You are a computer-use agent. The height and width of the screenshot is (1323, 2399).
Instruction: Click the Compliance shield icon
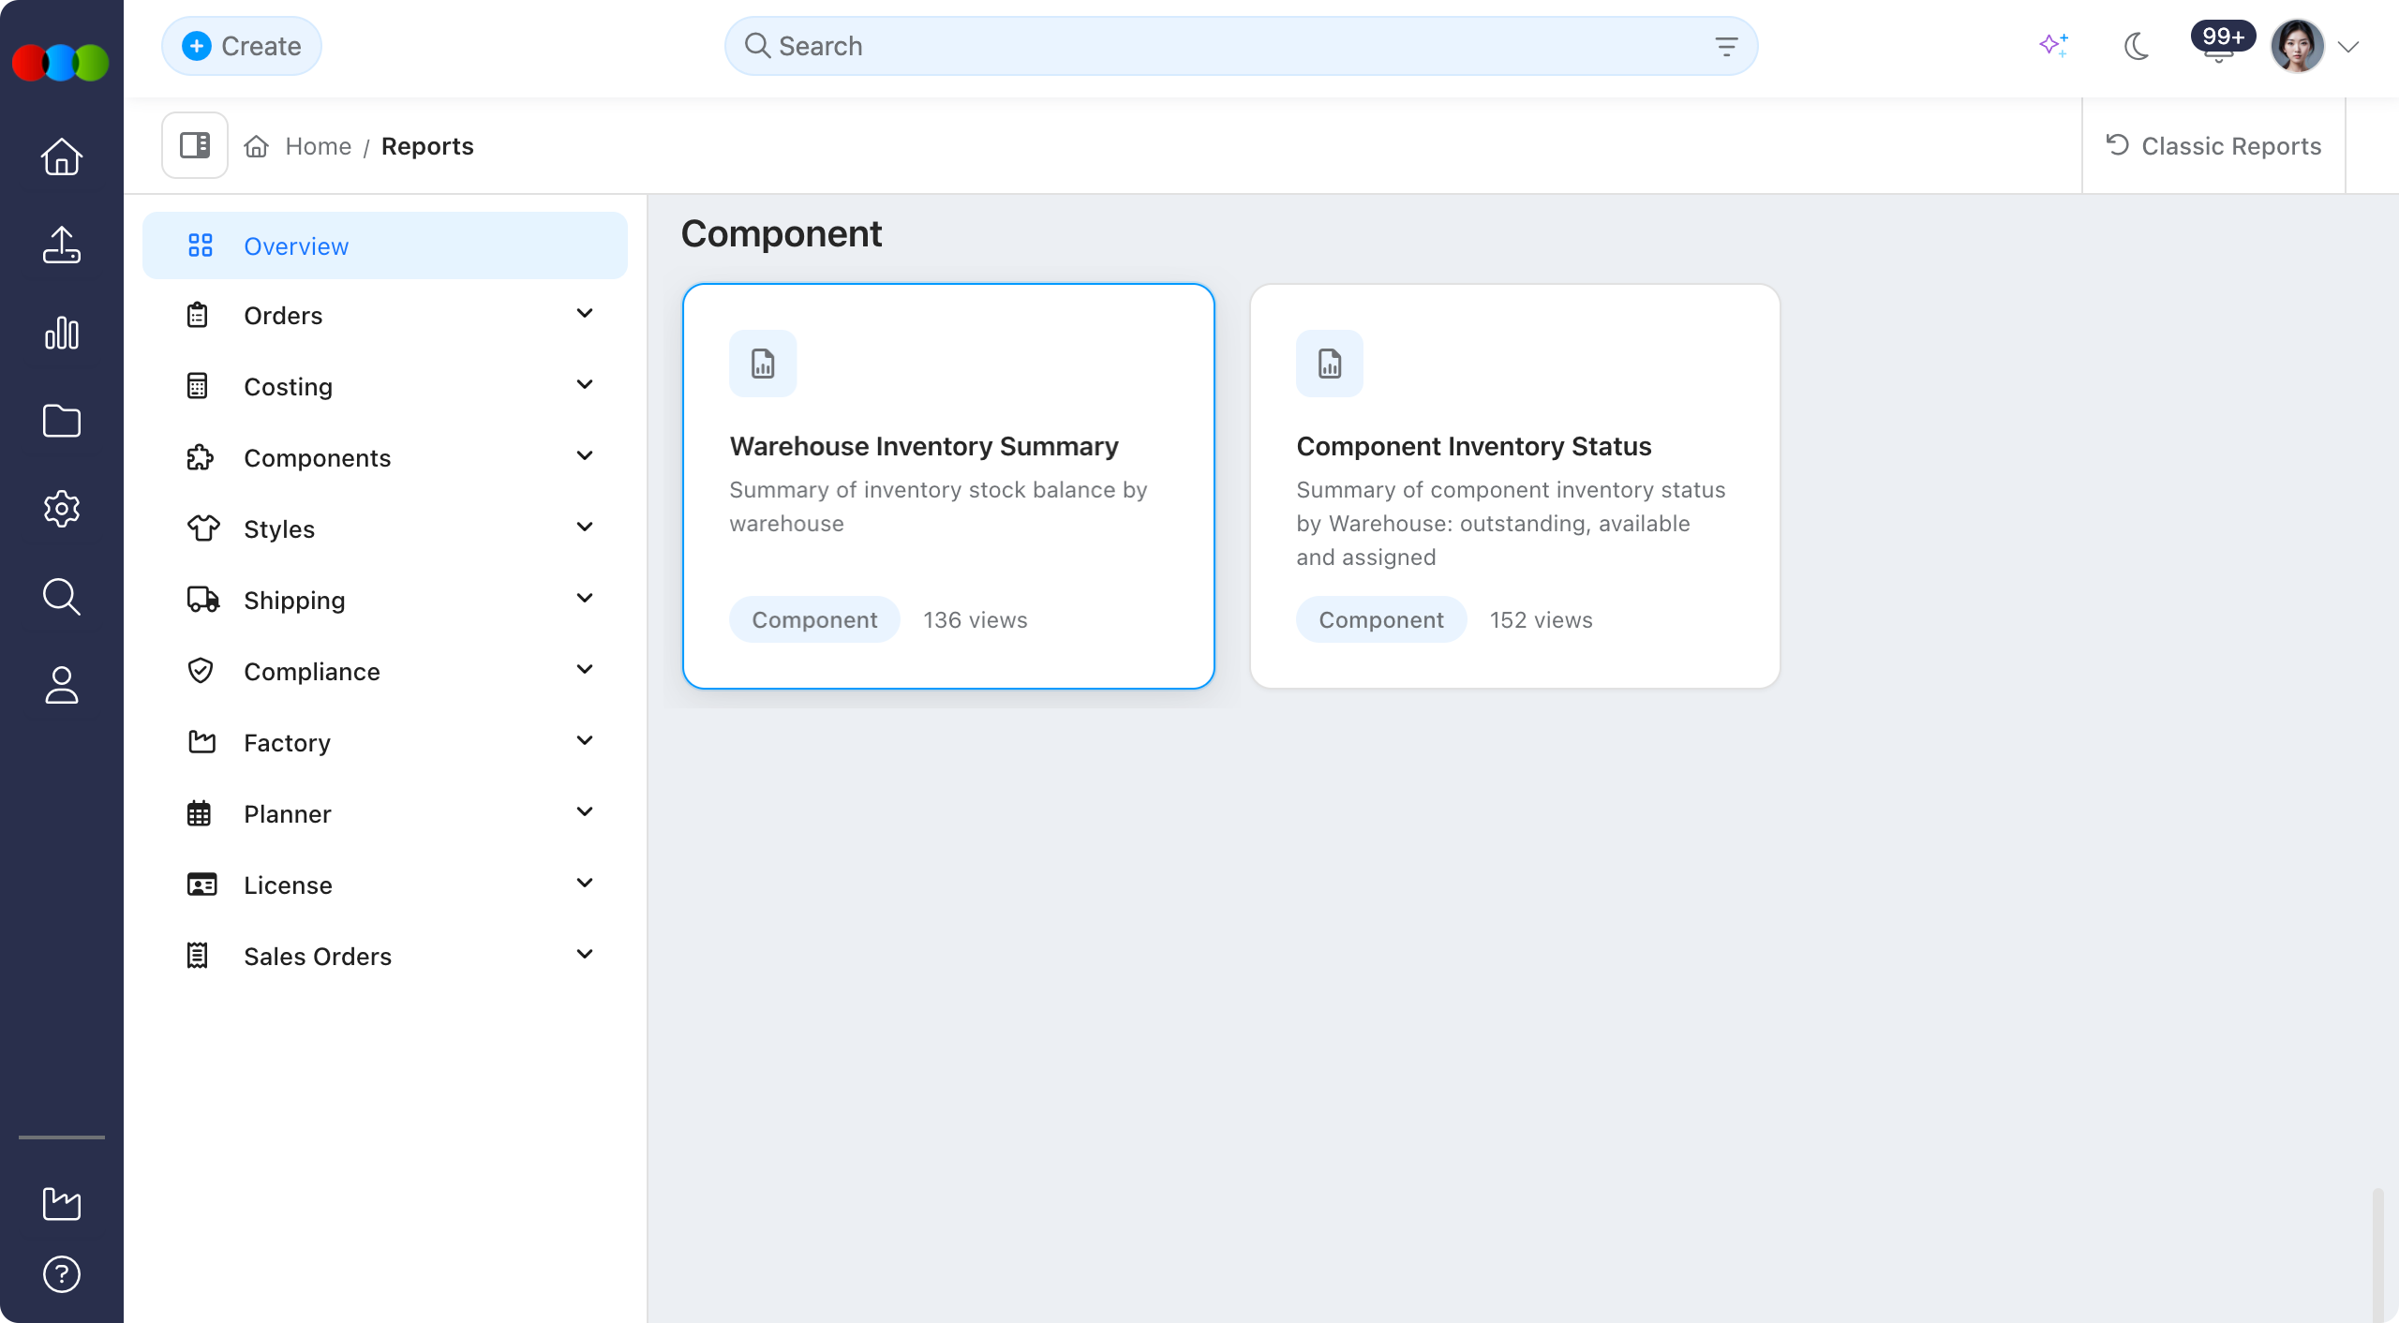[x=201, y=671]
